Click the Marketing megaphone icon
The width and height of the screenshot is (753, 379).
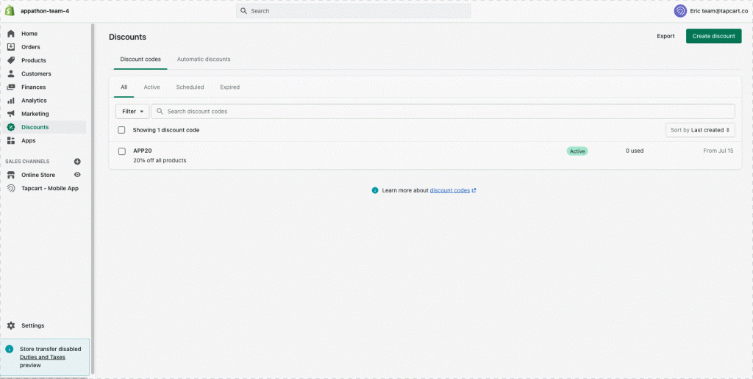(11, 114)
